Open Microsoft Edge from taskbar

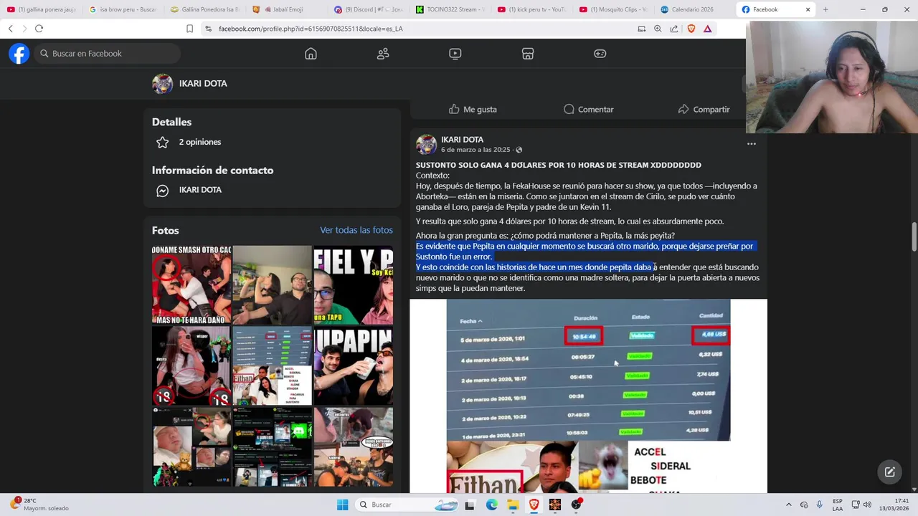[491, 505]
